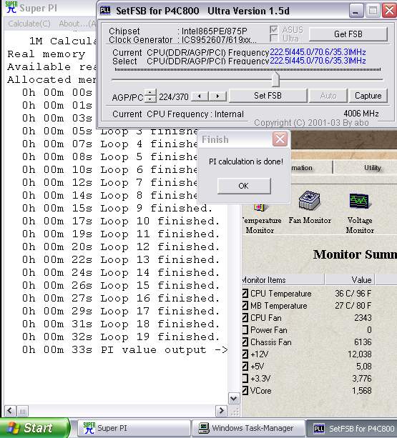The height and width of the screenshot is (438, 397).
Task: Toggle the CPU Fan monitor checkbox
Action: (x=245, y=318)
